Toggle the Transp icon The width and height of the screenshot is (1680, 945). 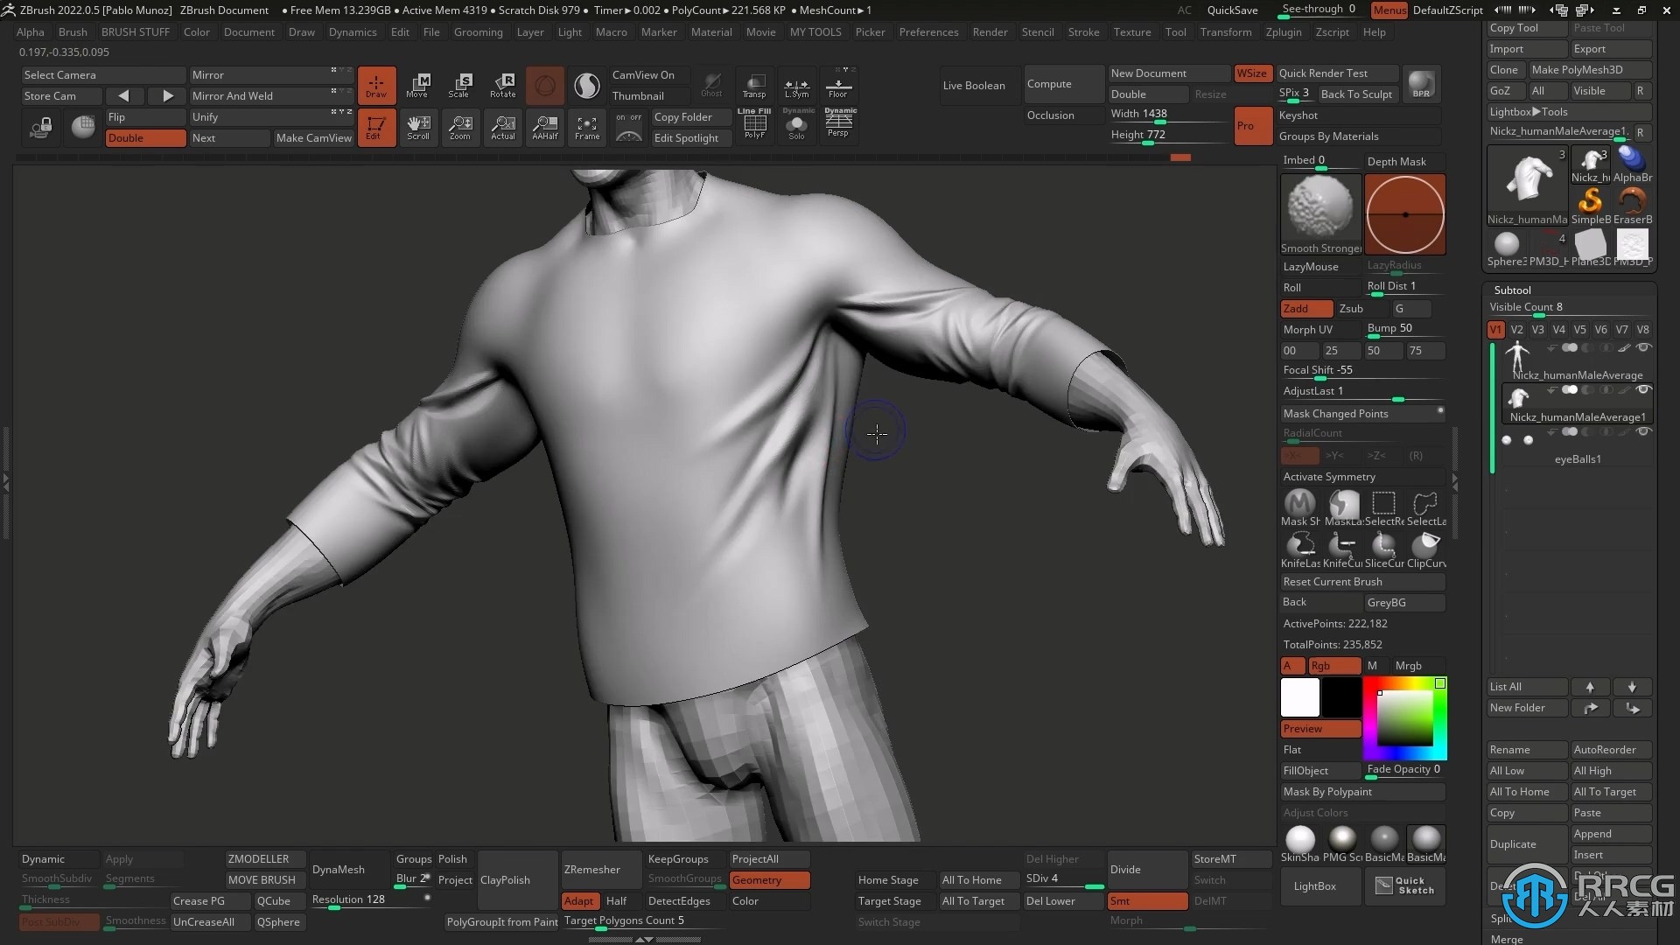[754, 85]
